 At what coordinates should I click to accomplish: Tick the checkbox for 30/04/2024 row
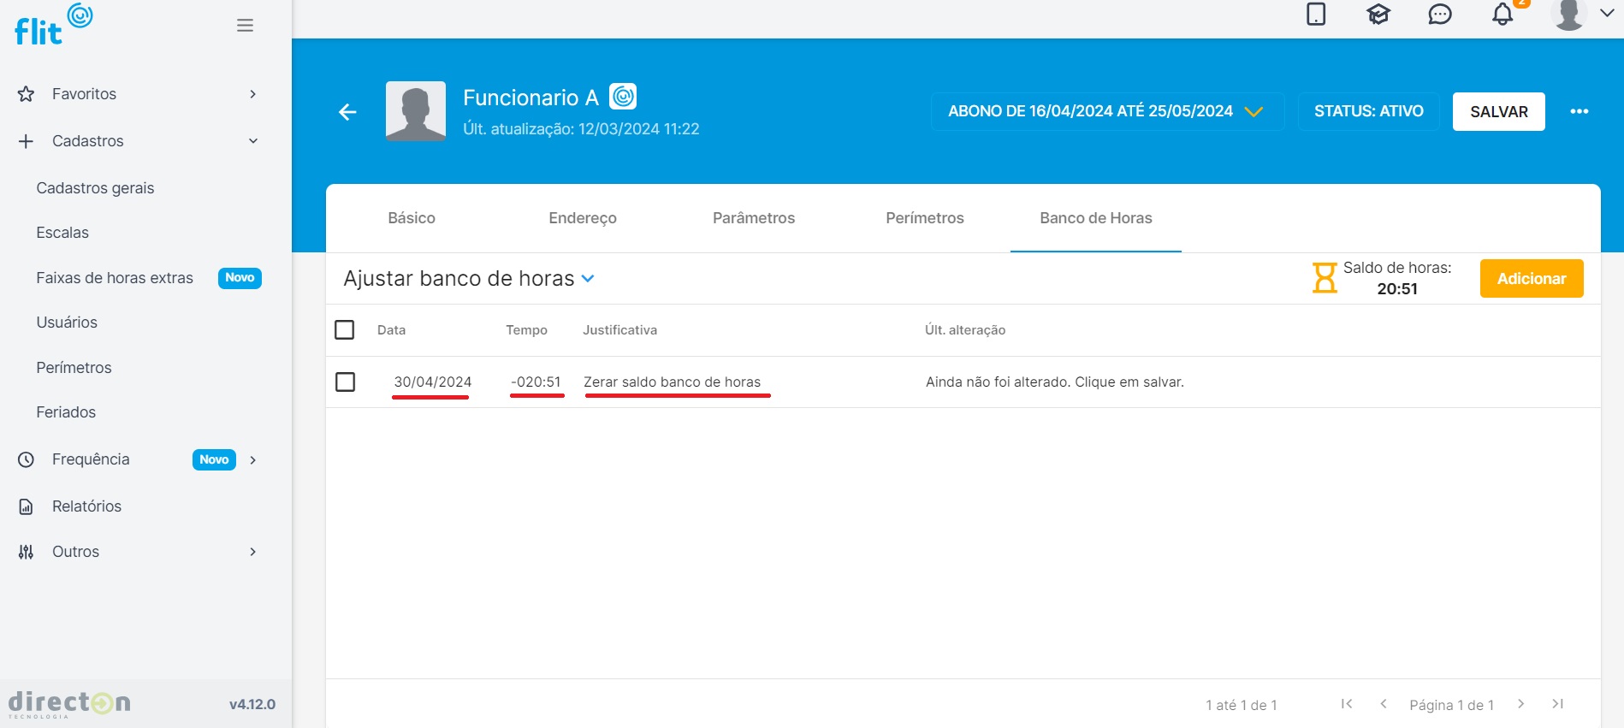click(x=345, y=382)
